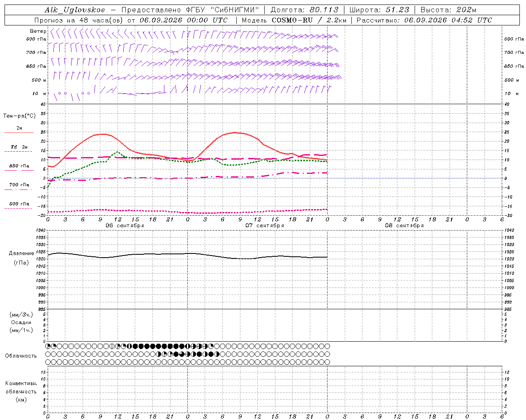Click the Ветер wind panel label
The width and height of the screenshot is (526, 420).
pyautogui.click(x=38, y=31)
